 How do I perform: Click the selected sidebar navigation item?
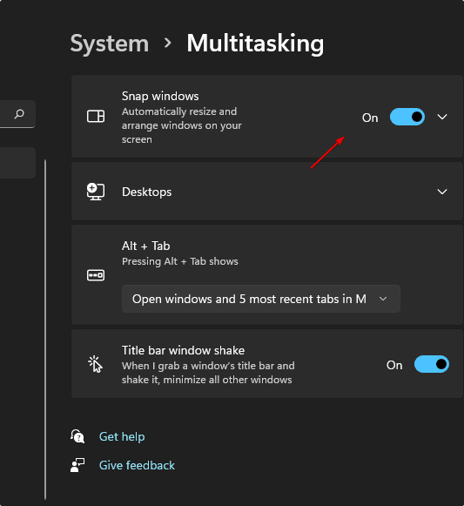pyautogui.click(x=17, y=163)
